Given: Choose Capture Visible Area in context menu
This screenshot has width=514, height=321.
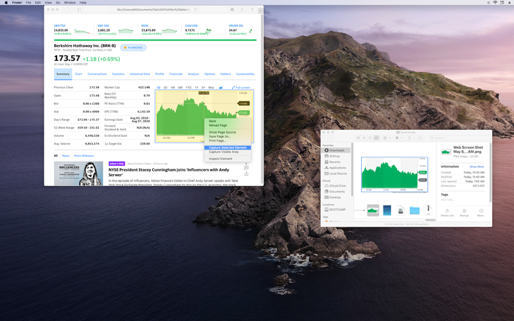Looking at the screenshot, I should (227, 152).
